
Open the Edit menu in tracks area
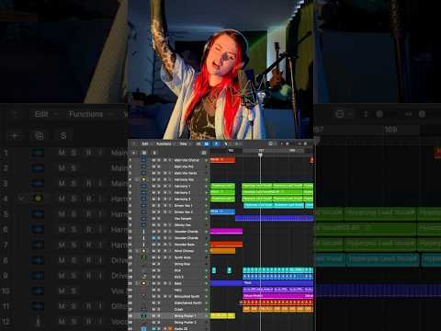[x=145, y=143]
